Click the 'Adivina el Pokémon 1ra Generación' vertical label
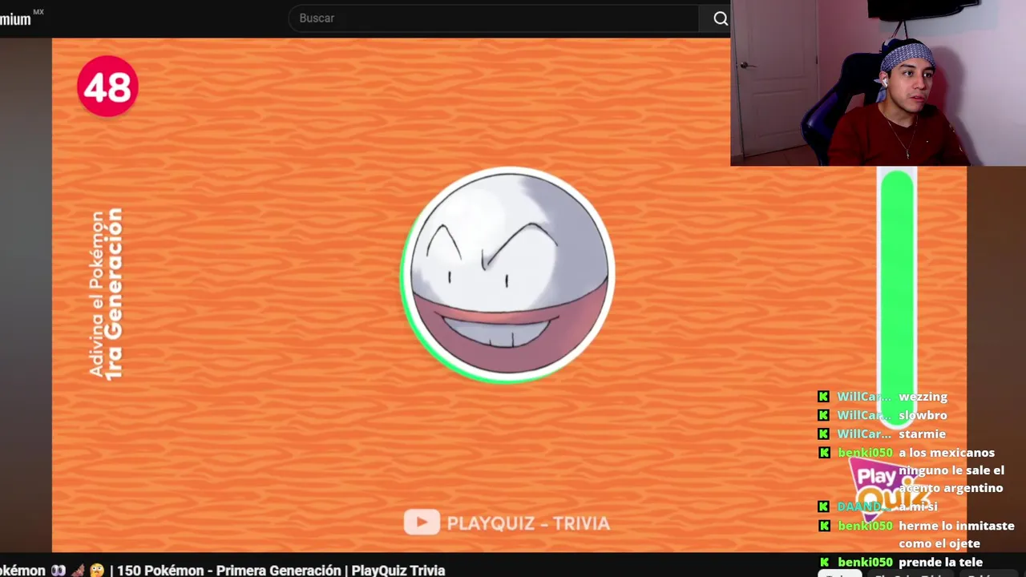The image size is (1026, 577). (106, 293)
